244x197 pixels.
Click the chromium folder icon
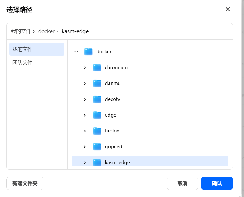coord(97,68)
